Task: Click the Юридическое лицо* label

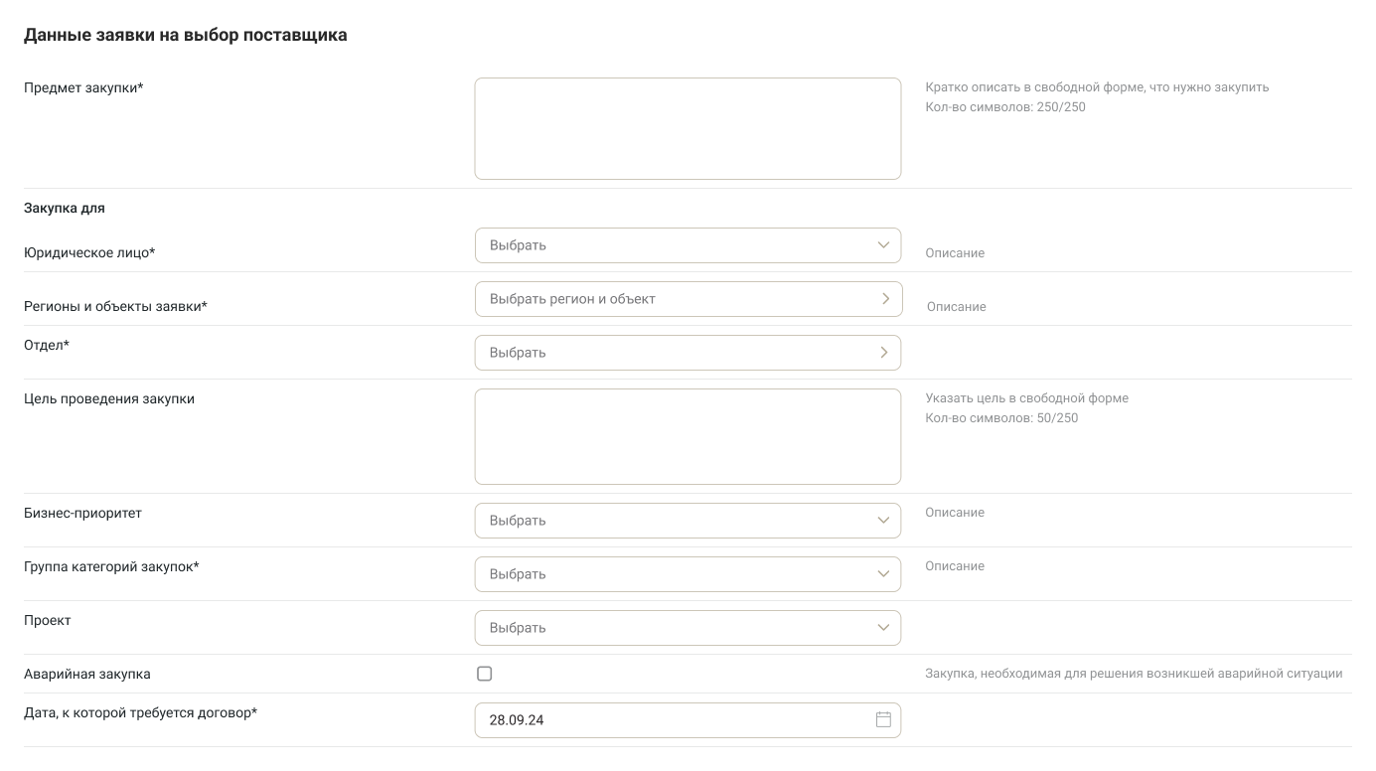Action: point(89,252)
